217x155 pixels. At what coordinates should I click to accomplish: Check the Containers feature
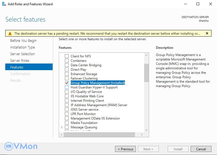(x=67, y=61)
